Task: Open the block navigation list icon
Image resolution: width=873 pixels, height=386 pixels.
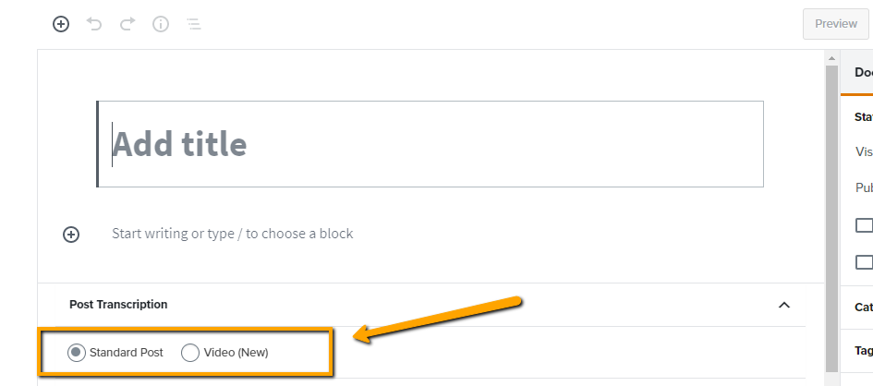Action: pos(193,24)
